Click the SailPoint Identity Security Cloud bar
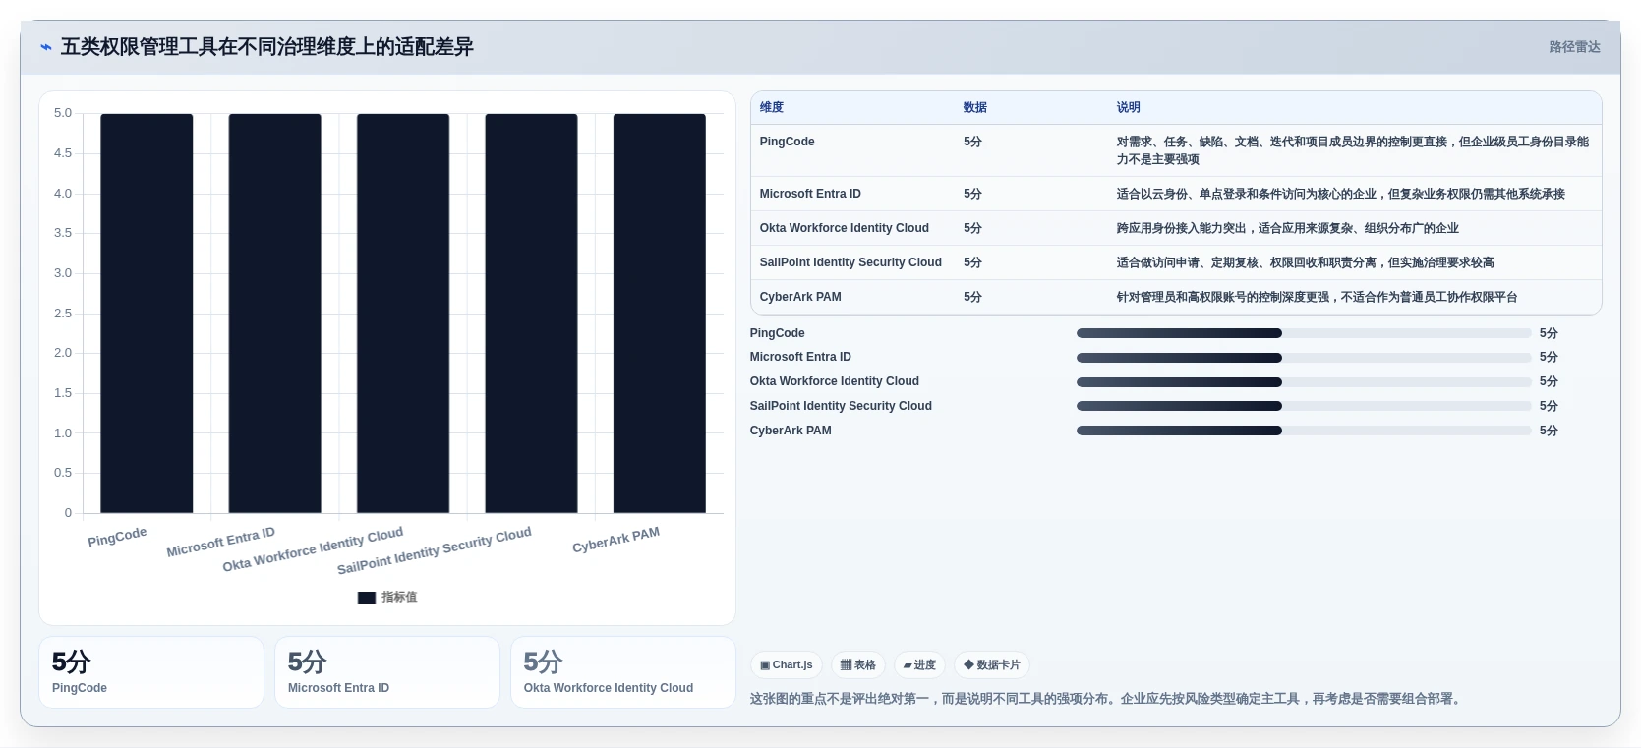This screenshot has width=1641, height=748. tap(531, 314)
